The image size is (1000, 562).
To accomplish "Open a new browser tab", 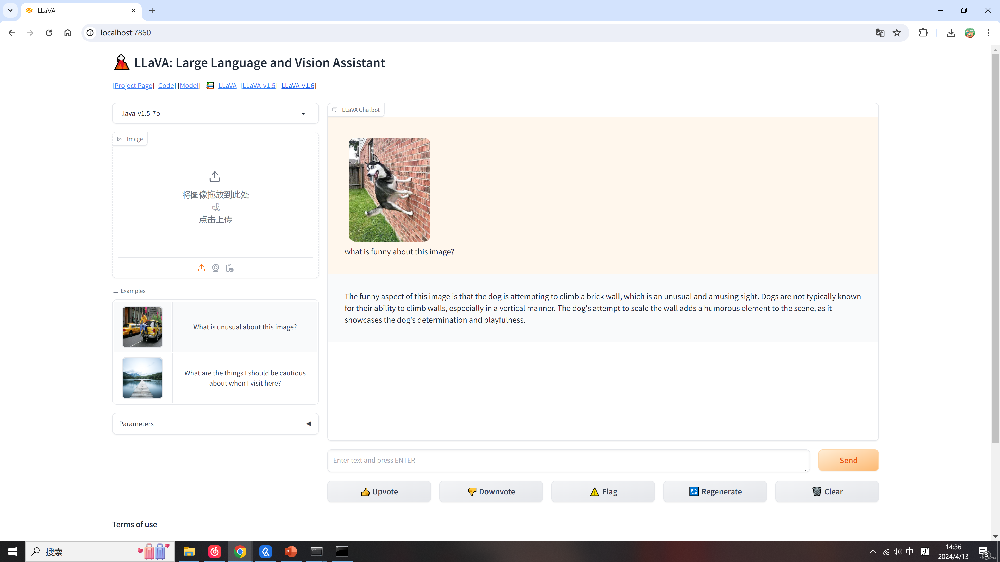I will [152, 10].
